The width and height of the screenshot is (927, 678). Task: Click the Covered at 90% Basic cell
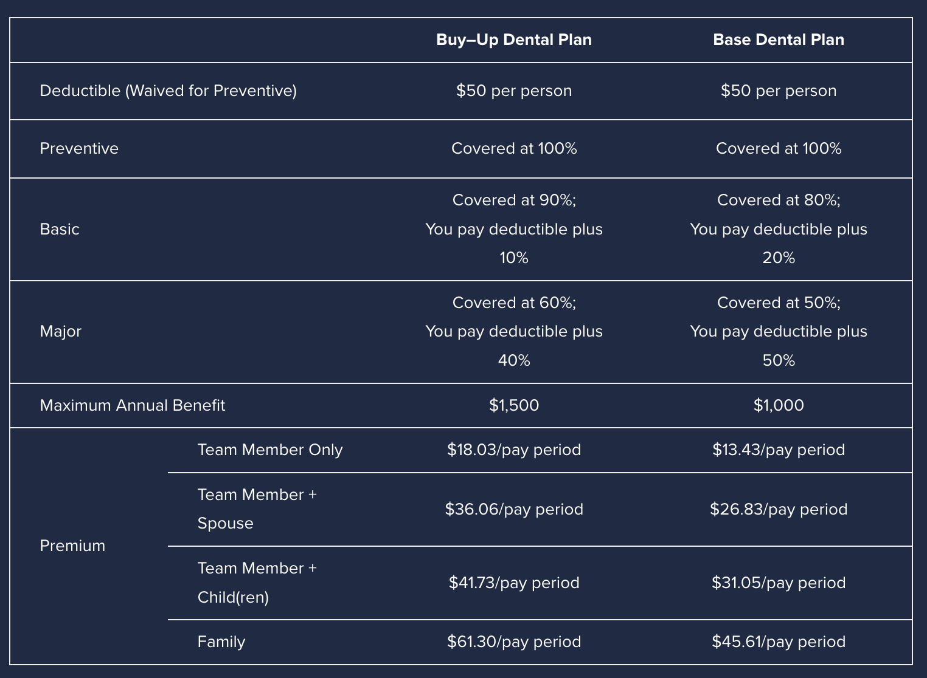coord(514,229)
